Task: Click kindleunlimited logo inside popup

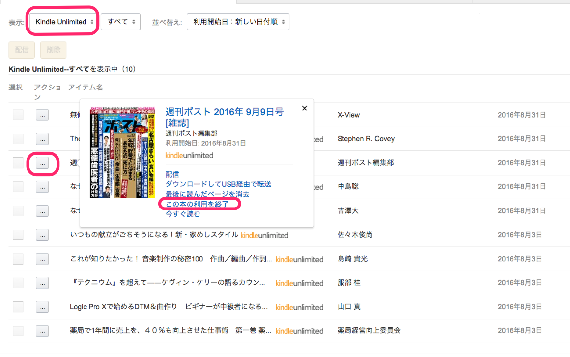Action: point(189,156)
